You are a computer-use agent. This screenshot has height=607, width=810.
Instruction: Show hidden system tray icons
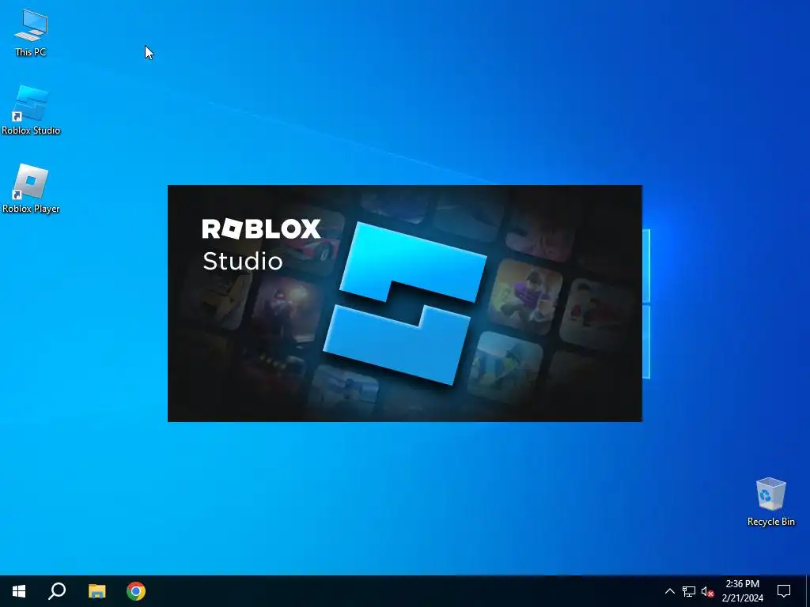(669, 591)
